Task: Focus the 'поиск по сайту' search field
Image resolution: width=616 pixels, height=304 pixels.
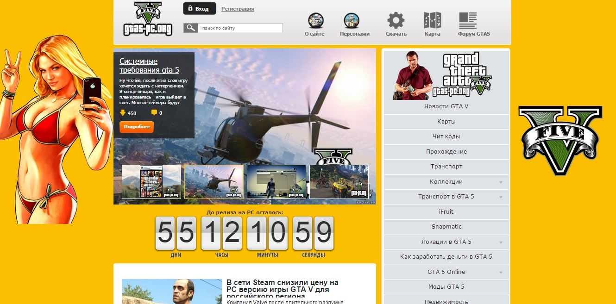Action: point(240,28)
